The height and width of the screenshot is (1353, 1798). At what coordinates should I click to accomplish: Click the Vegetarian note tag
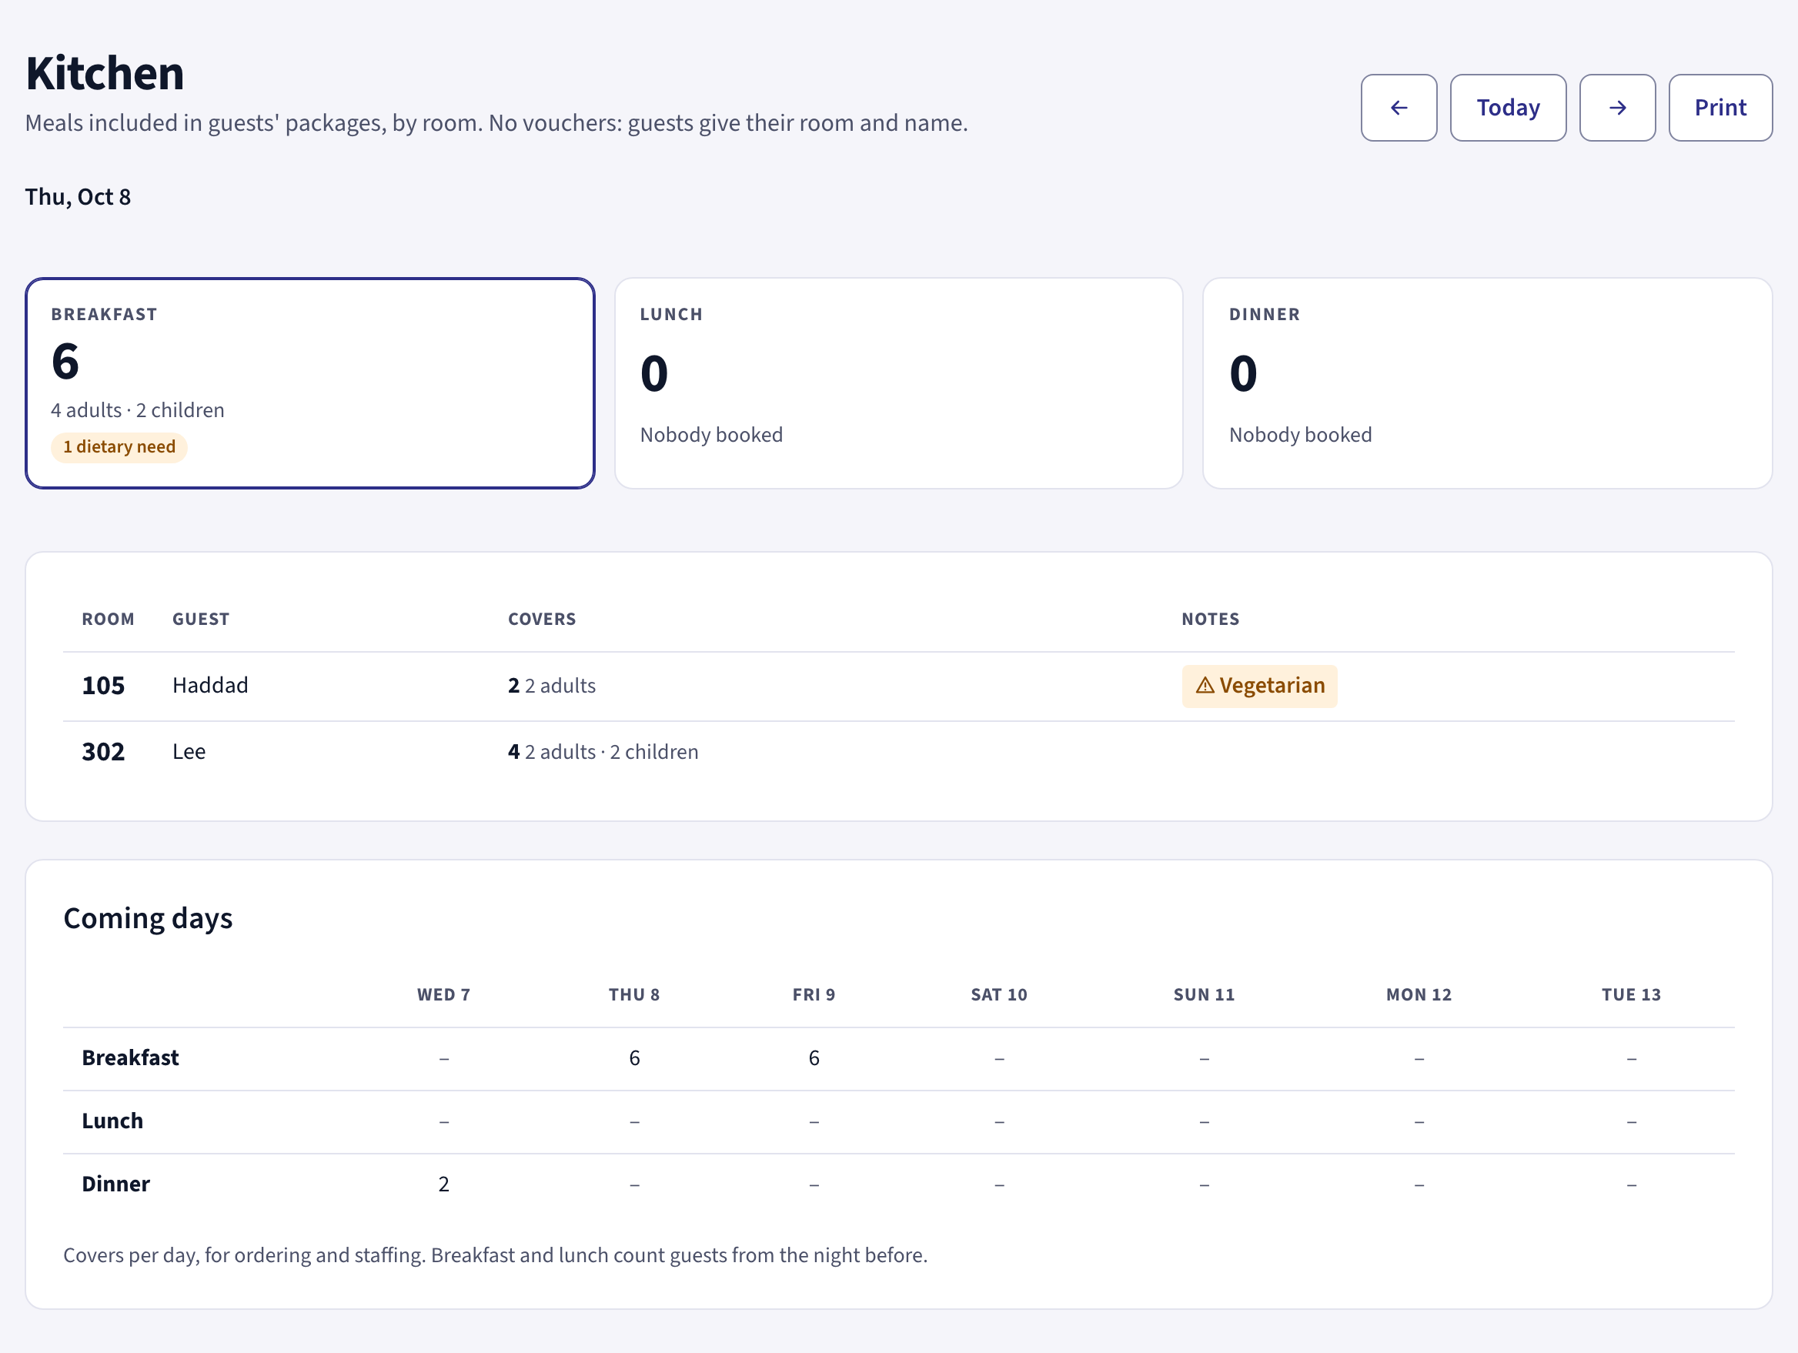pos(1259,686)
